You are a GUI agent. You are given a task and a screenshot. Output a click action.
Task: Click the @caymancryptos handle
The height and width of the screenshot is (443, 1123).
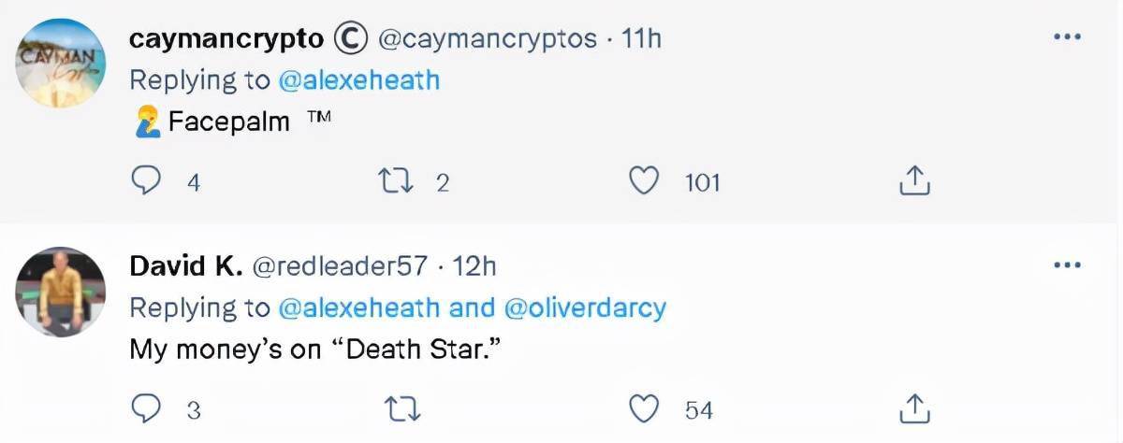point(487,38)
